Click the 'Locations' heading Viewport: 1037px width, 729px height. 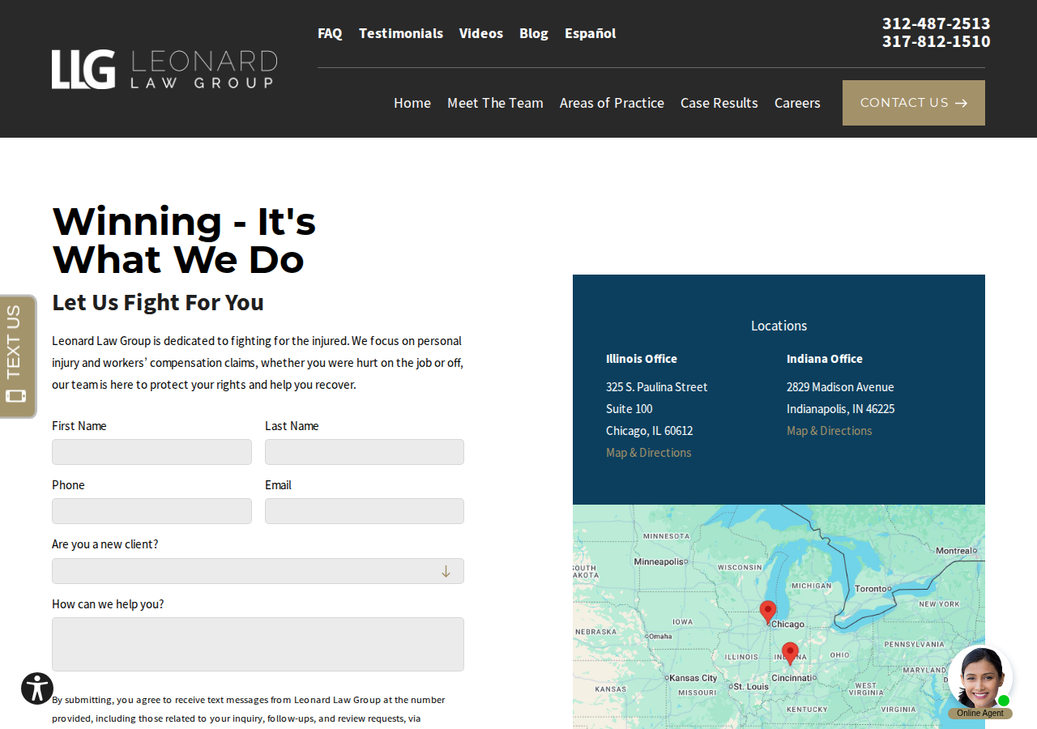779,326
